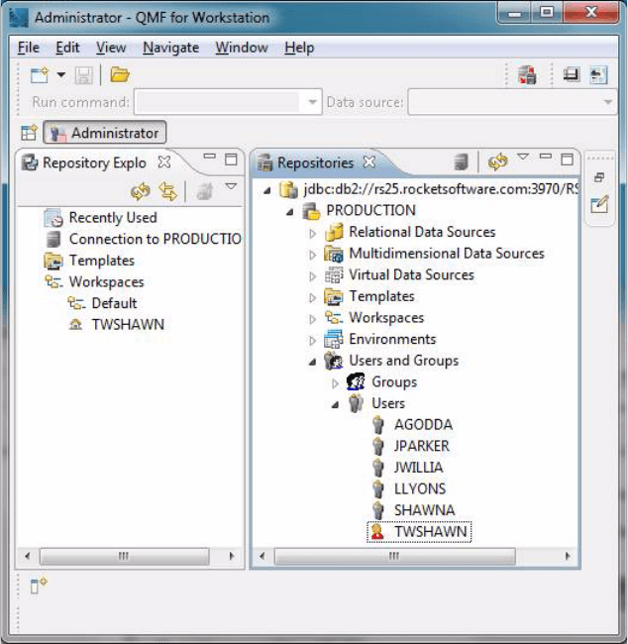The width and height of the screenshot is (628, 644).
Task: Open the Repositories view menu triangle
Action: pos(523,157)
